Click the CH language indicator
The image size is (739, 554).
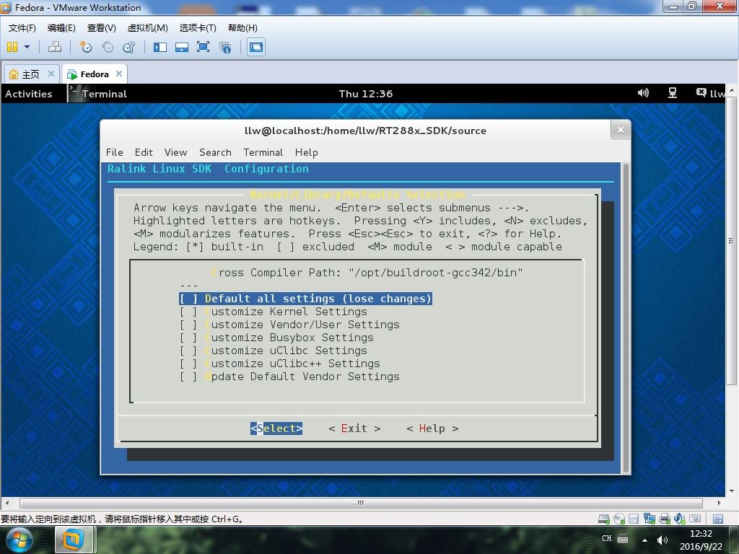[x=606, y=538]
